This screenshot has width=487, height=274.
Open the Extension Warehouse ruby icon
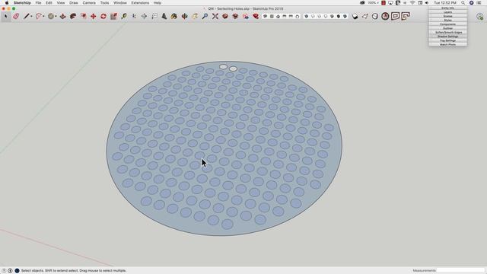[x=256, y=16]
